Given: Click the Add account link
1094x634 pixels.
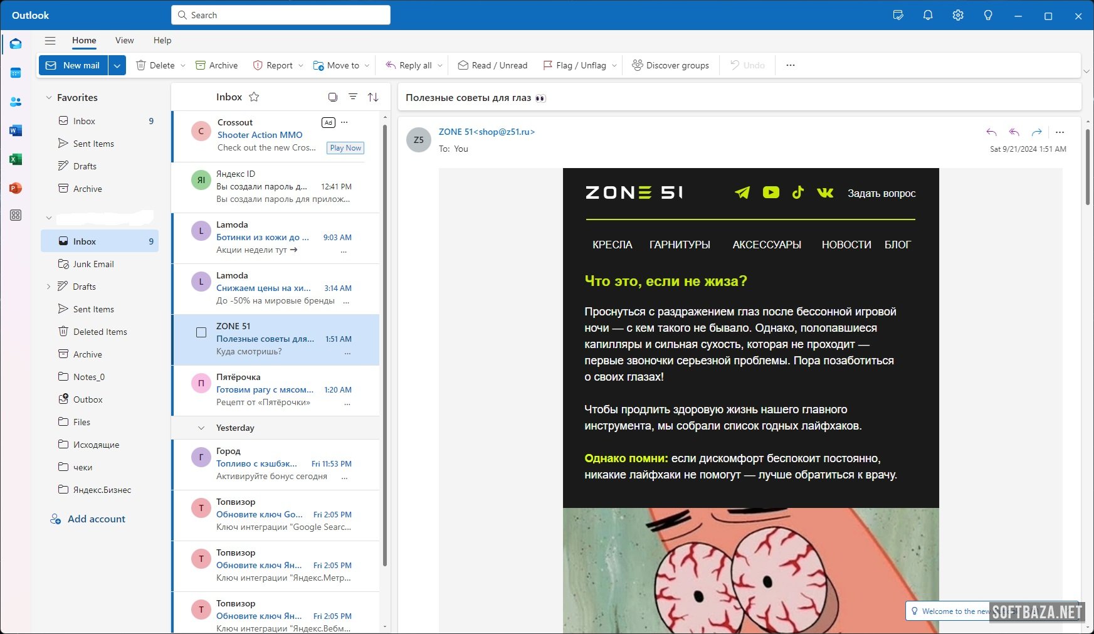Looking at the screenshot, I should click(96, 519).
